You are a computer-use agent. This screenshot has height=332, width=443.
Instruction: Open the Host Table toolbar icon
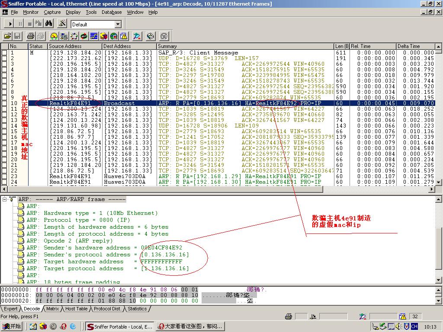[64, 36]
